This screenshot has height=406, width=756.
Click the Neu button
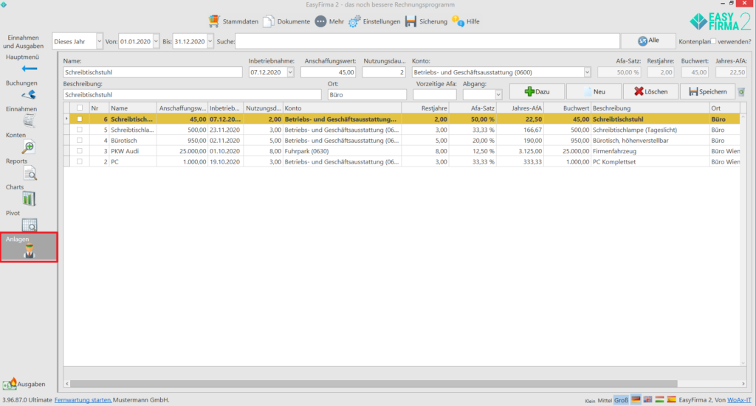[594, 91]
